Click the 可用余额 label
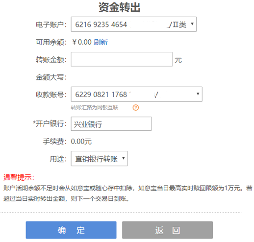The height and width of the screenshot is (242, 254). pyautogui.click(x=51, y=42)
